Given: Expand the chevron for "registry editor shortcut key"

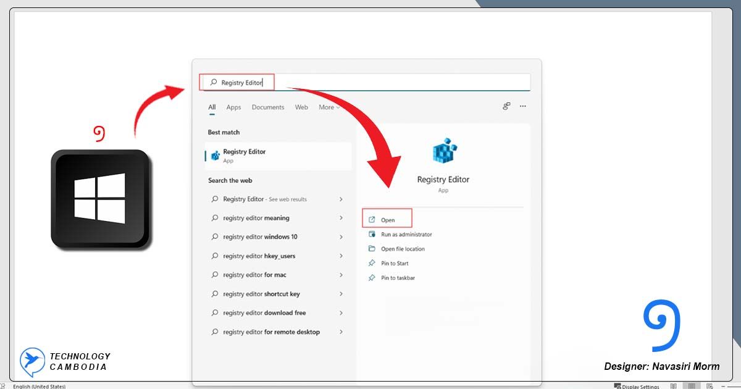Looking at the screenshot, I should tap(341, 294).
